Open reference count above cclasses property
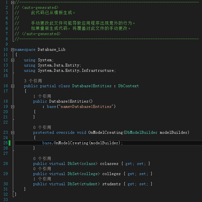Image resolution: width=202 pixels, height=202 pixels. click(x=42, y=158)
